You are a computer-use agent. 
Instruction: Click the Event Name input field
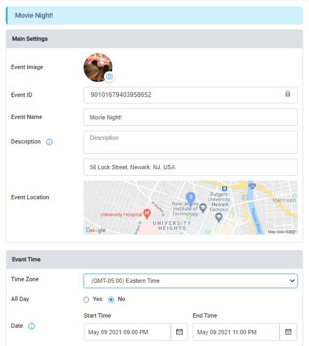tap(191, 117)
